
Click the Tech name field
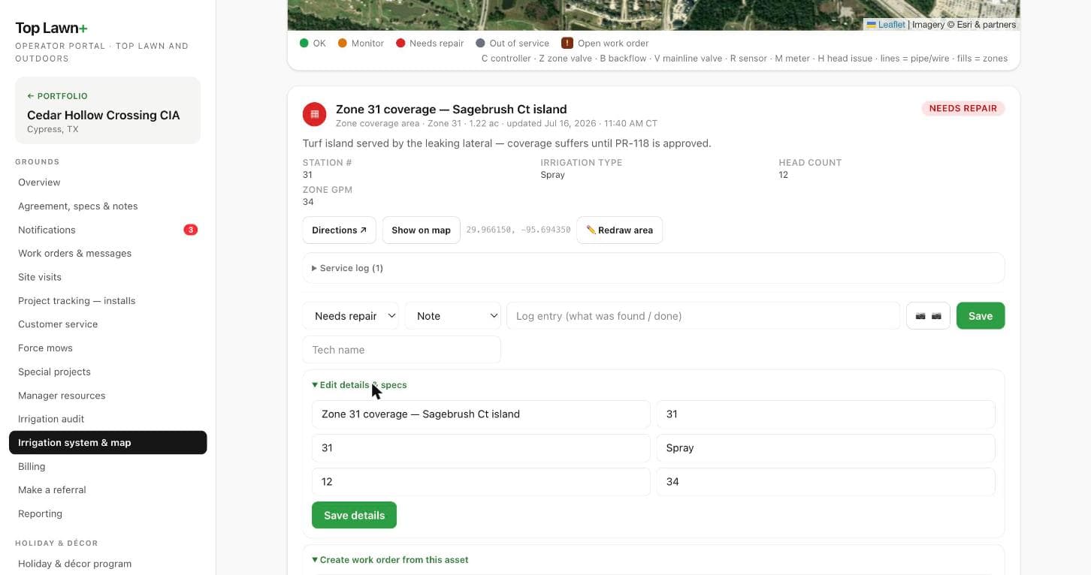click(402, 350)
